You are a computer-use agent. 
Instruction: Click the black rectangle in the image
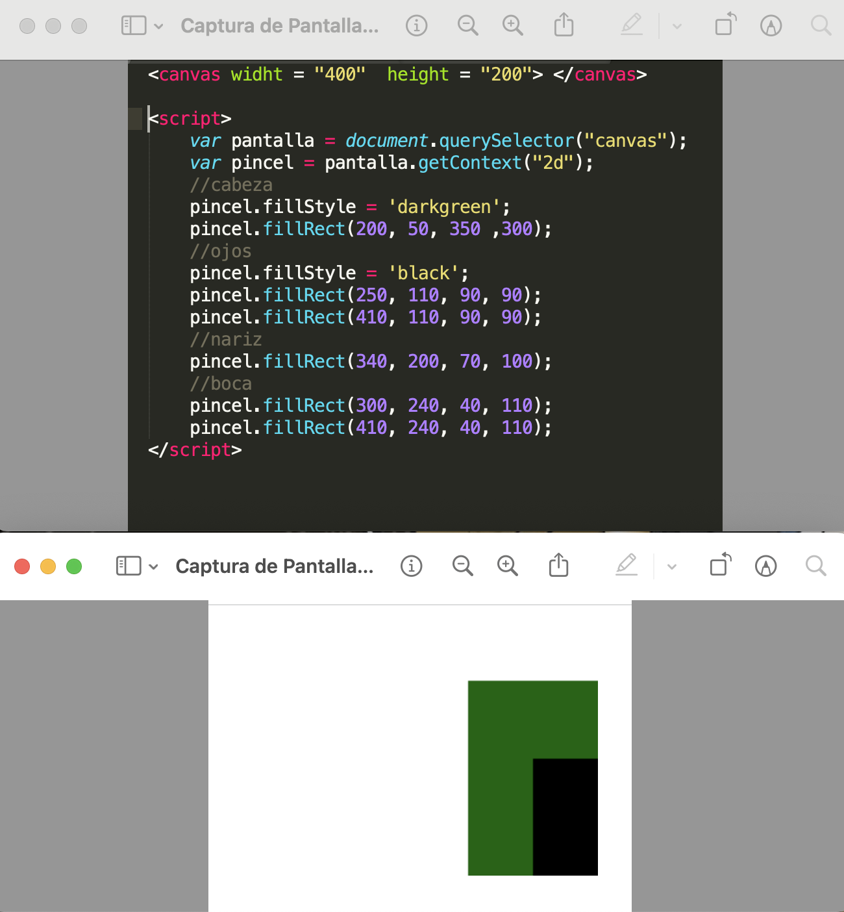pos(565,817)
